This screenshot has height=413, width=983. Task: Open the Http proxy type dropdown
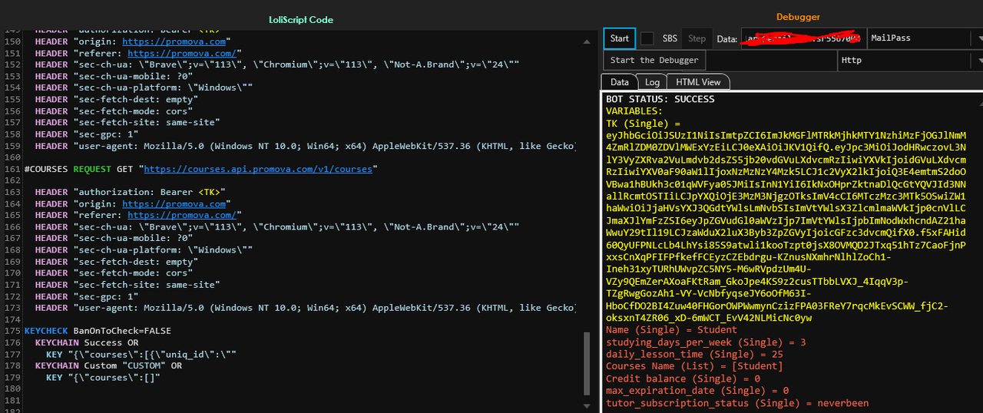(910, 60)
